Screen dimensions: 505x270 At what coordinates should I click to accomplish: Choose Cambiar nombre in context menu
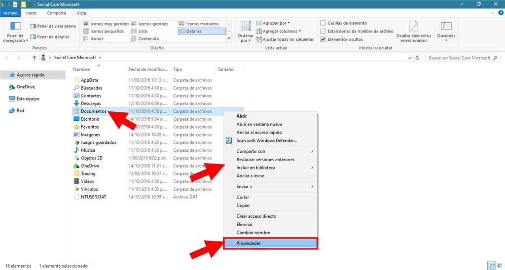tap(271, 233)
